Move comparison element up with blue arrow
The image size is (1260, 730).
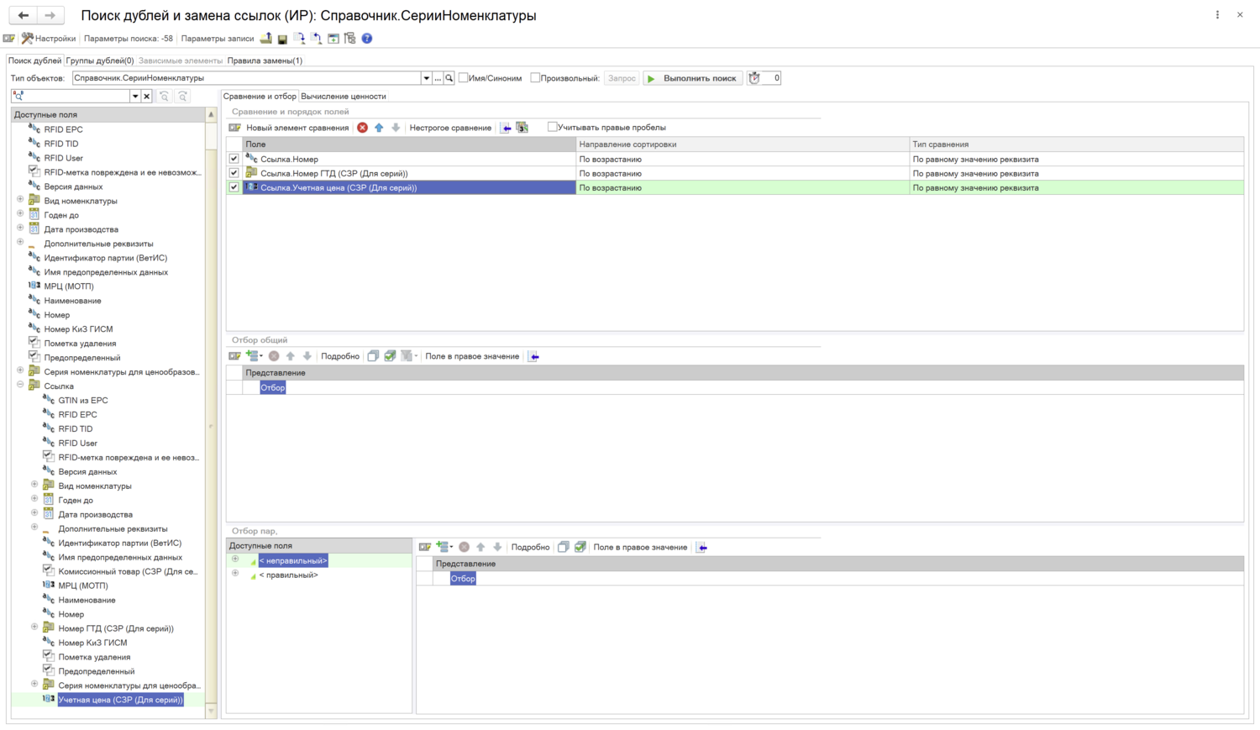coord(379,128)
